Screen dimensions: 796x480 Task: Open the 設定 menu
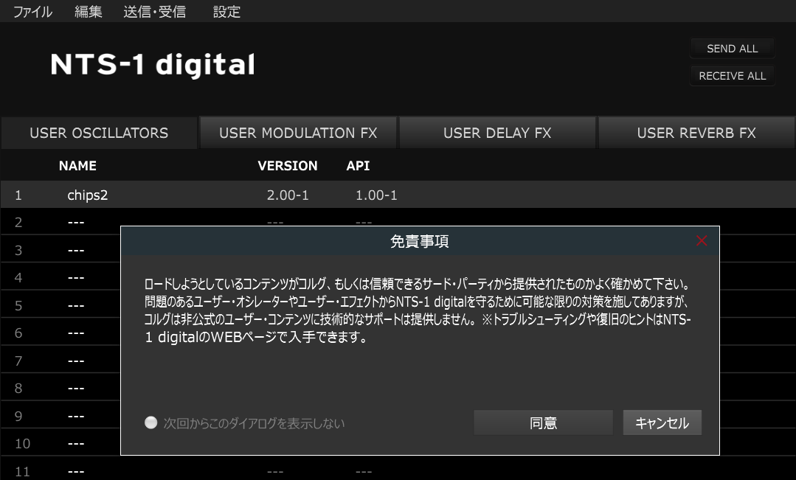coord(226,11)
